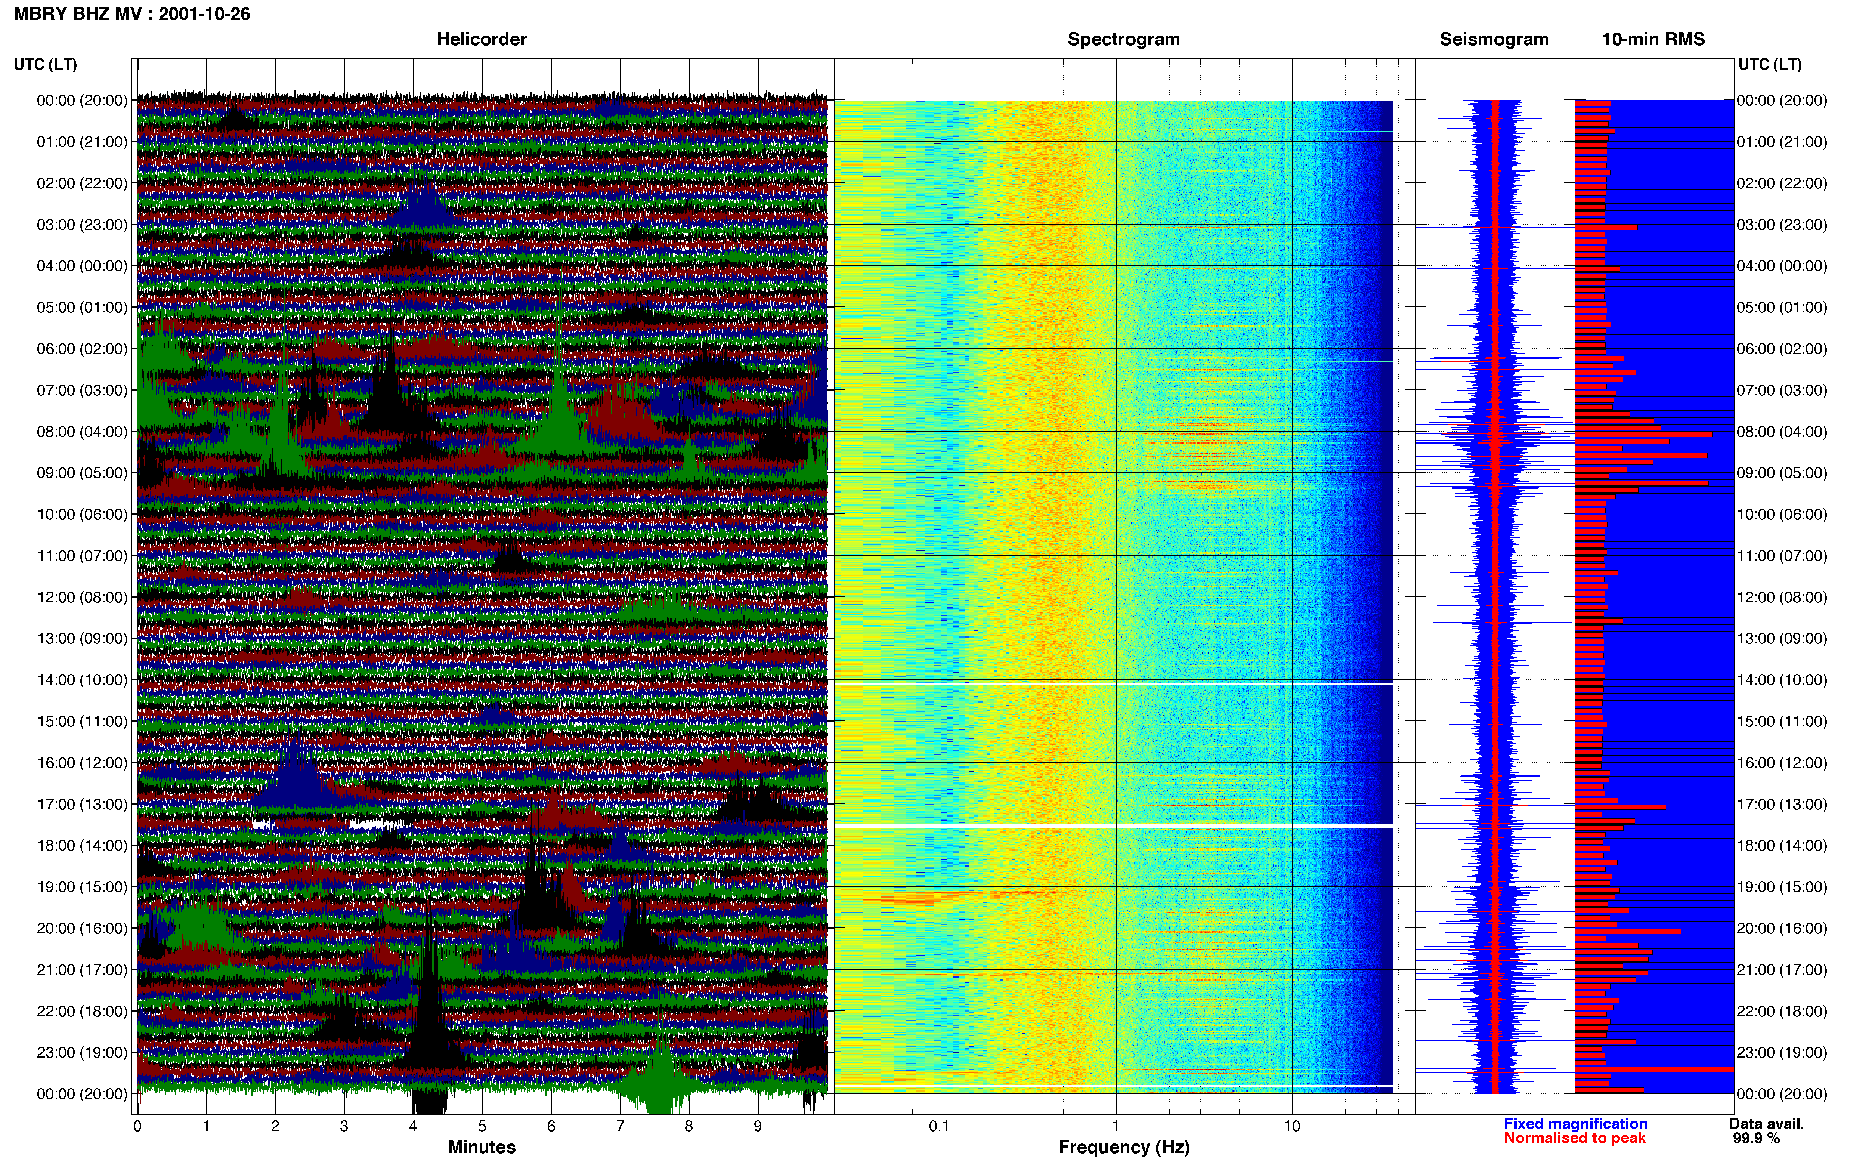Click right axis label '22:00 (18:00)'
This screenshot has height=1173, width=1875.
click(x=1782, y=1012)
